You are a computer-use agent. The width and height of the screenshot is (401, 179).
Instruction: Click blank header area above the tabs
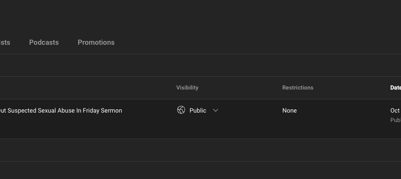click(x=200, y=16)
